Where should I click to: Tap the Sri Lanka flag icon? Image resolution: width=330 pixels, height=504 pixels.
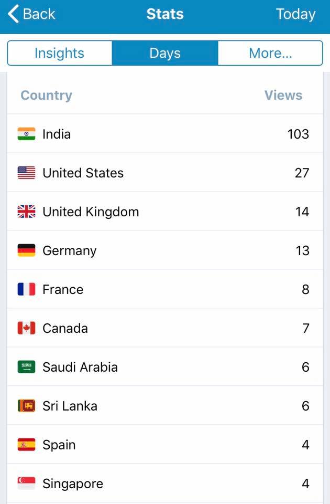(x=26, y=406)
